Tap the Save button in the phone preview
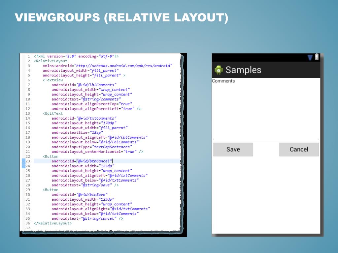Viewport: 338px width, 253px height. [x=233, y=149]
